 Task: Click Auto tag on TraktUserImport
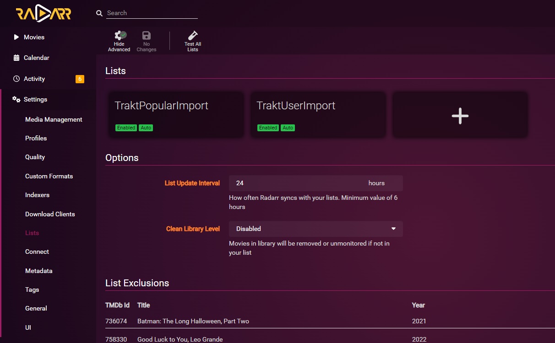288,128
